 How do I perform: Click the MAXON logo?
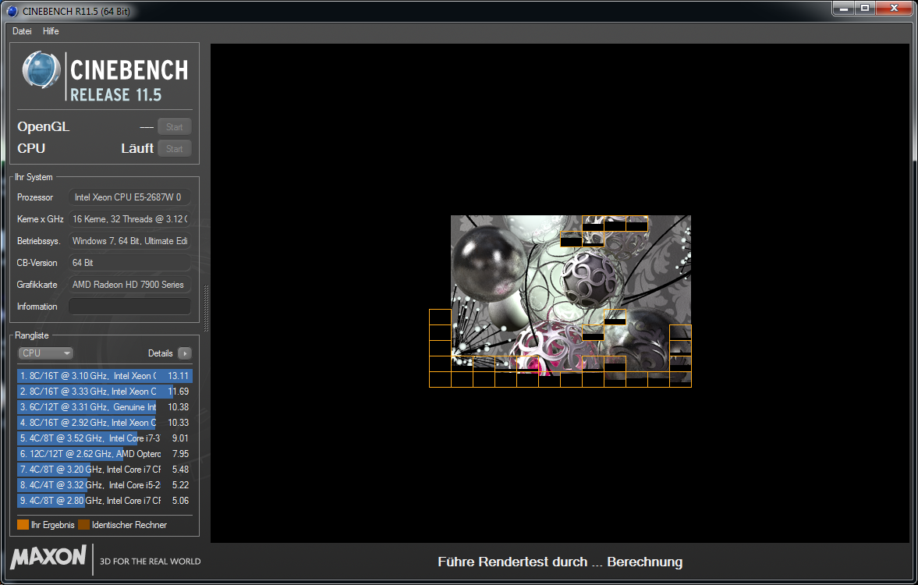coord(48,556)
